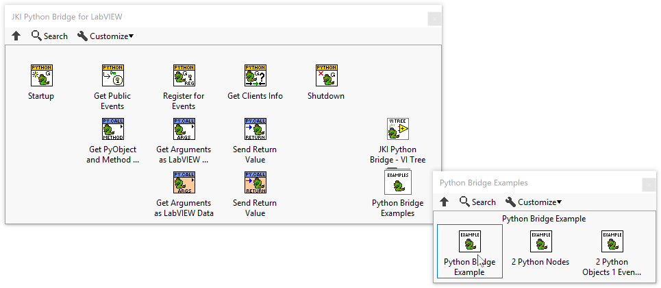
Task: Go up a level in JKI Python Bridge palette
Action: pyautogui.click(x=16, y=36)
